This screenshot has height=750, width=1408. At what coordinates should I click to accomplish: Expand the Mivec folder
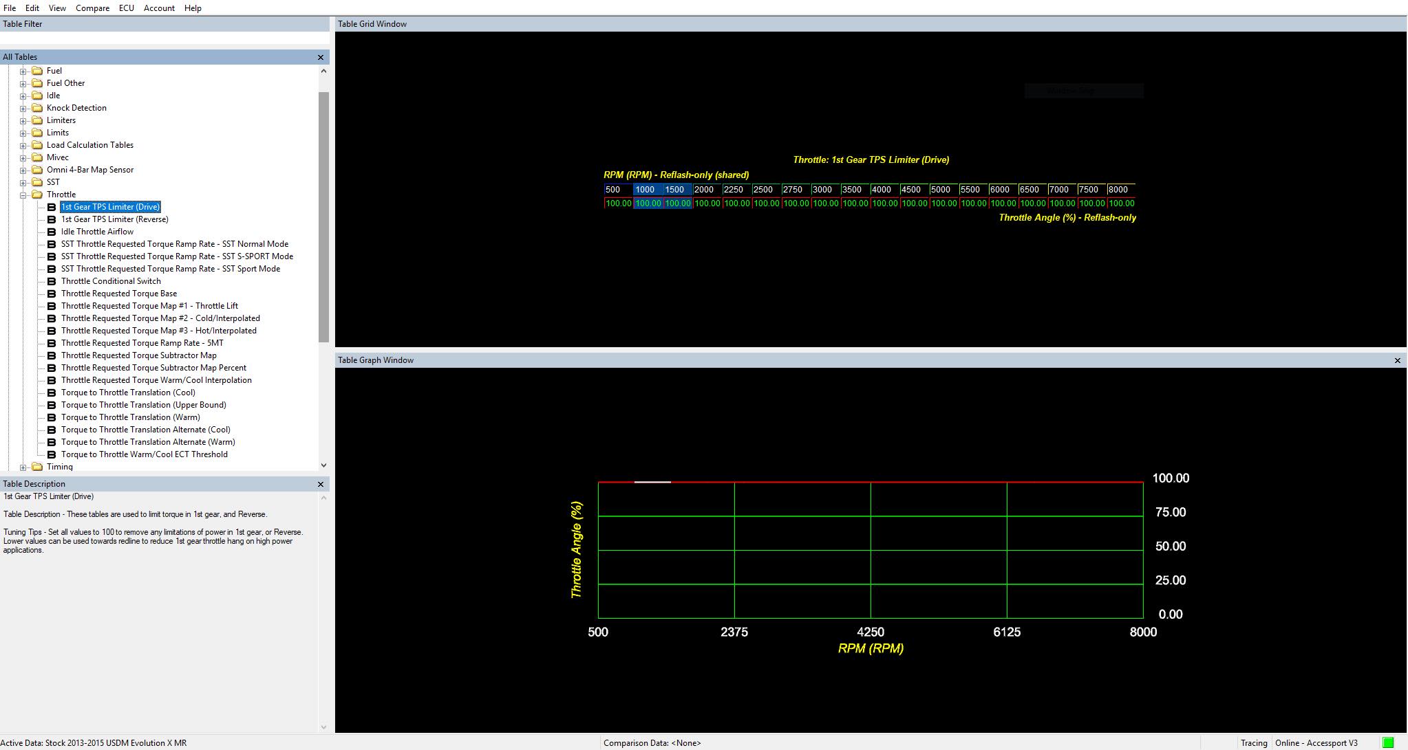[23, 157]
